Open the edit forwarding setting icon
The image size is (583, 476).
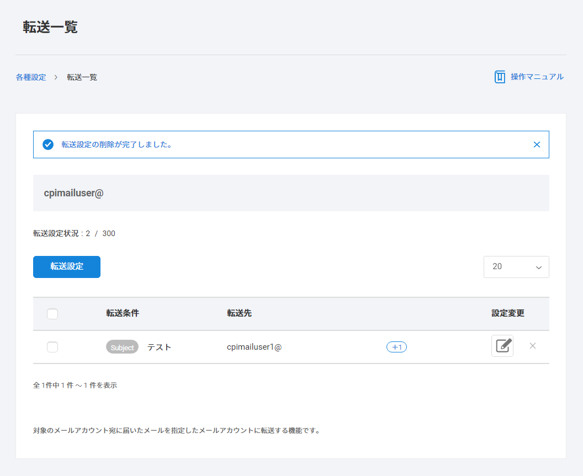[x=502, y=346]
